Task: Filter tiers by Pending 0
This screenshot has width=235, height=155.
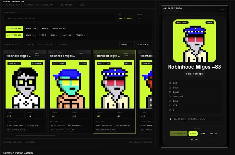Action: pyautogui.click(x=81, y=35)
